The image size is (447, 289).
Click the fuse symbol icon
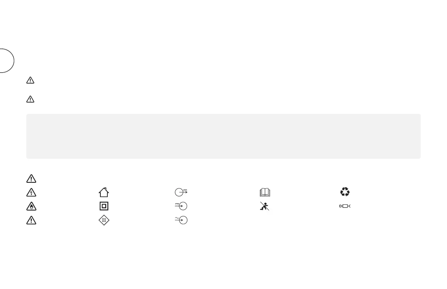345,207
